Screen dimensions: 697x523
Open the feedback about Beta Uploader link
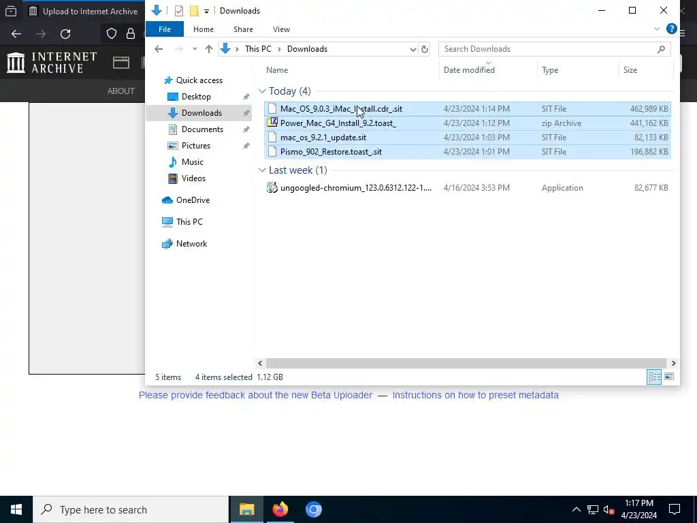pos(256,396)
